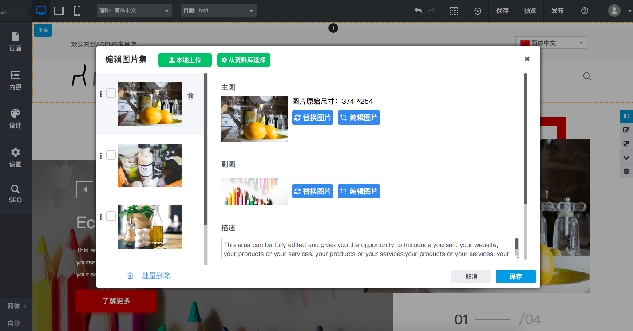
Task: Select the tablet view icon
Action: 59,11
